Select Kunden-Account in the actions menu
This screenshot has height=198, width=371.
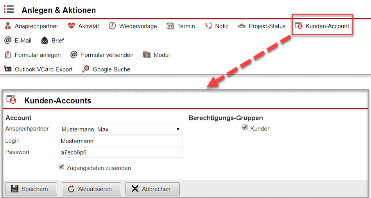[x=323, y=26]
